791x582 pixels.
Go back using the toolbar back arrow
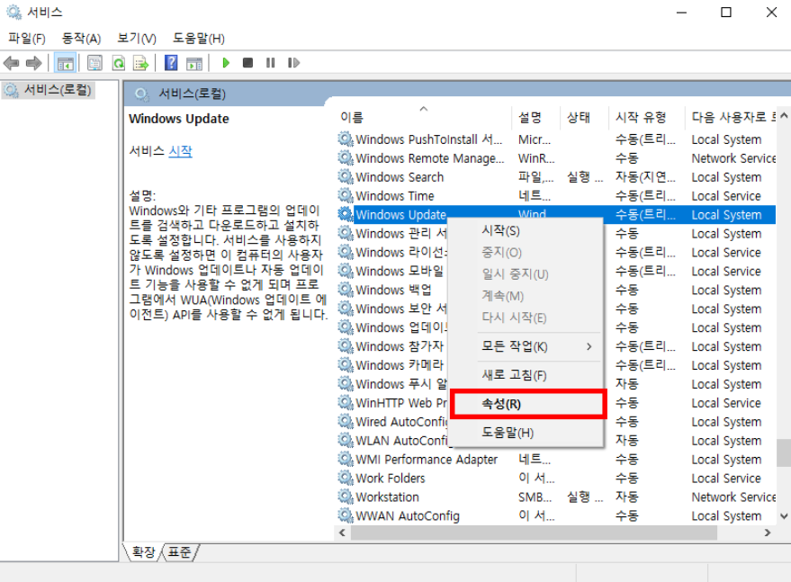11,63
